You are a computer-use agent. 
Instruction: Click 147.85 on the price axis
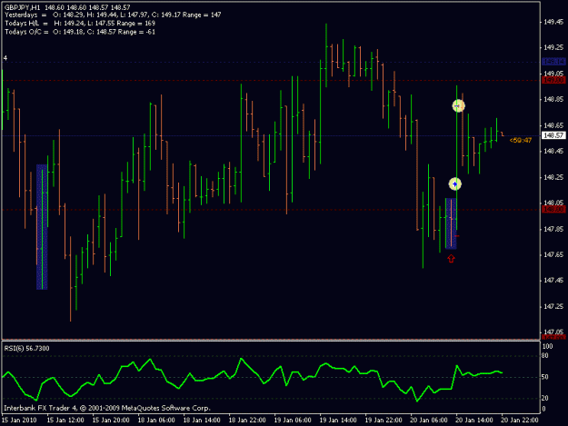click(x=553, y=229)
